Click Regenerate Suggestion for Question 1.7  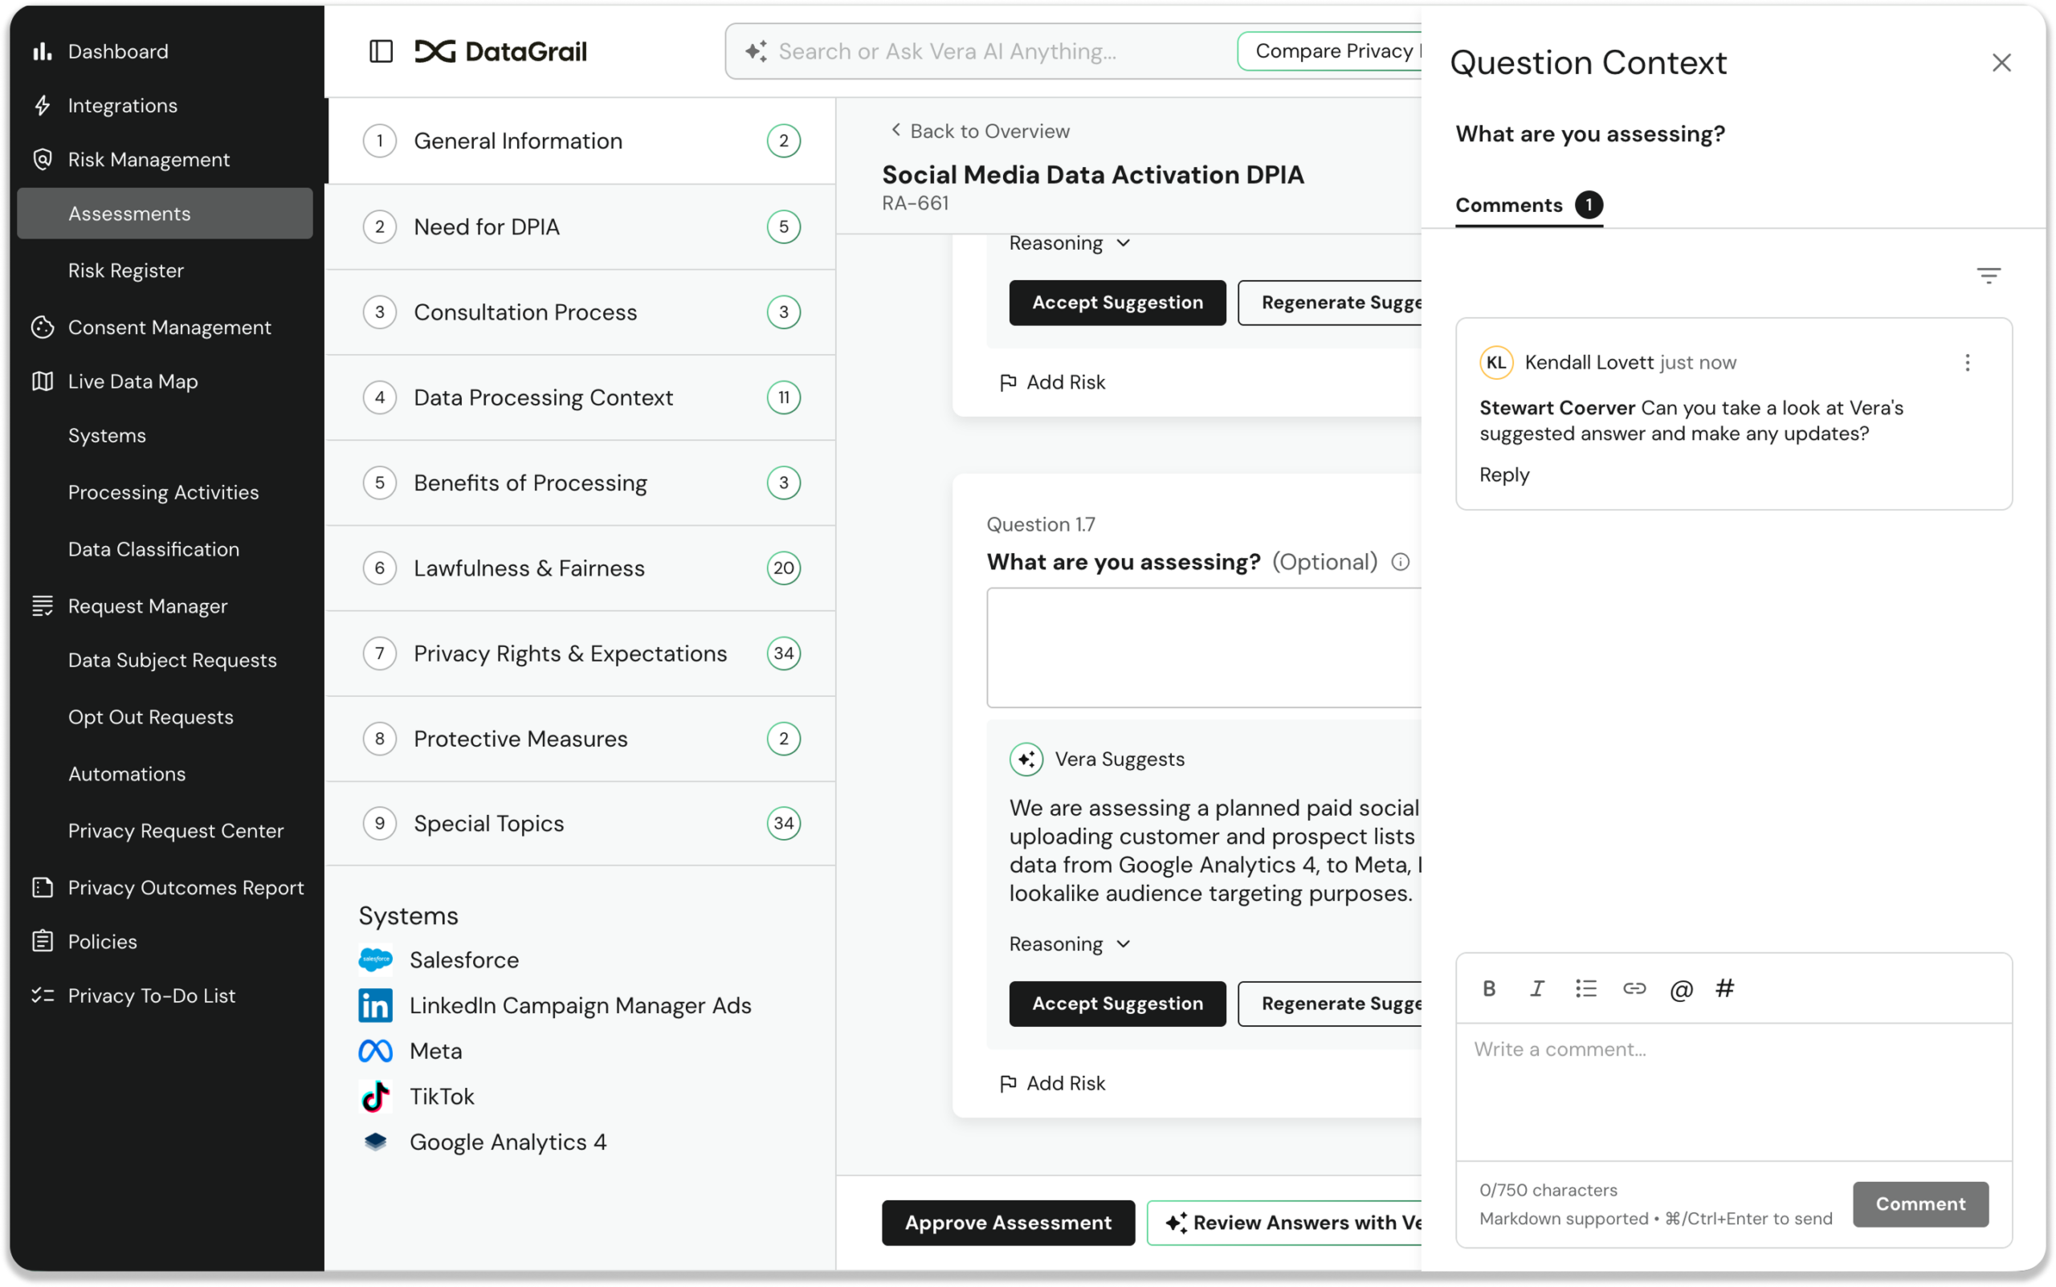tap(1330, 1004)
